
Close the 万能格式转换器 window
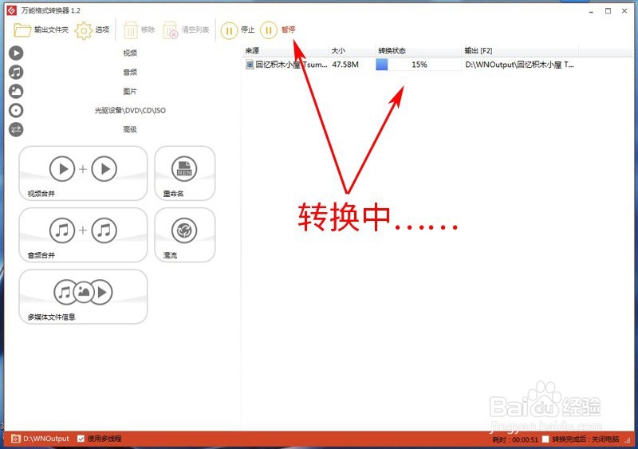[624, 11]
